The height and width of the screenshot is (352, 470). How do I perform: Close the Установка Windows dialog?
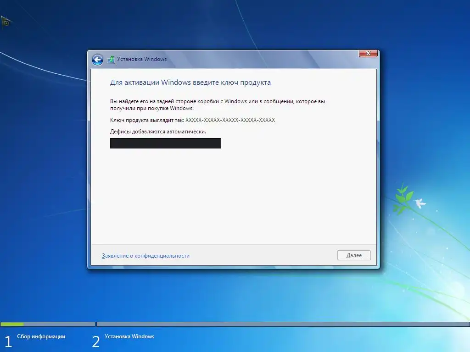(368, 53)
